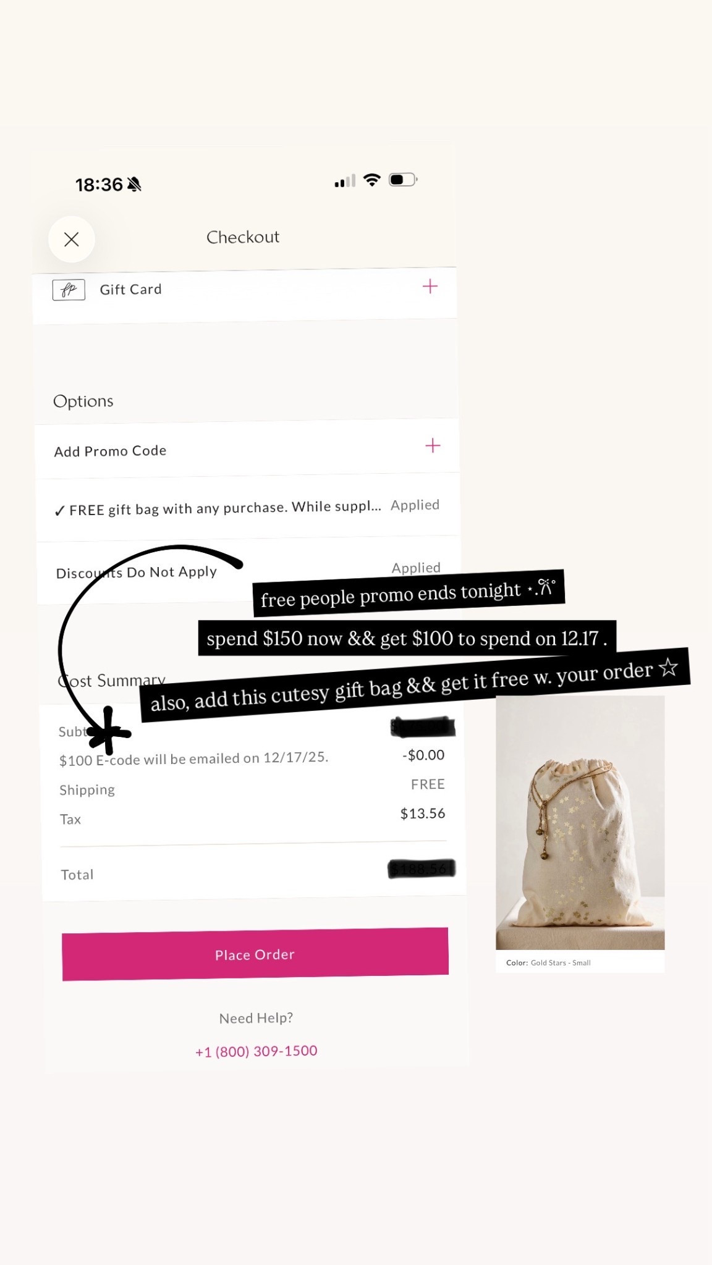Image resolution: width=712 pixels, height=1265 pixels.
Task: Tap the Checkout title header
Action: 243,237
